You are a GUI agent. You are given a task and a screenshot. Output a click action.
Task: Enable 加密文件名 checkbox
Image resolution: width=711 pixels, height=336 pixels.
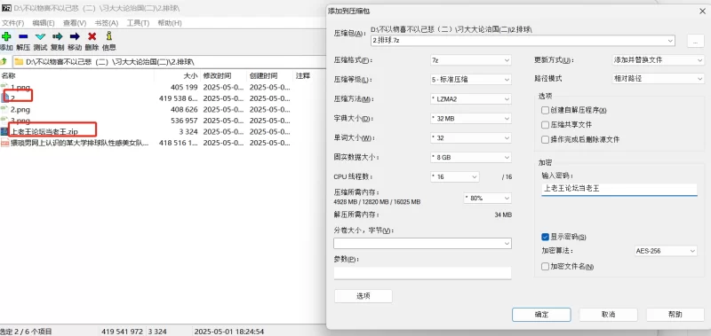[x=545, y=266]
